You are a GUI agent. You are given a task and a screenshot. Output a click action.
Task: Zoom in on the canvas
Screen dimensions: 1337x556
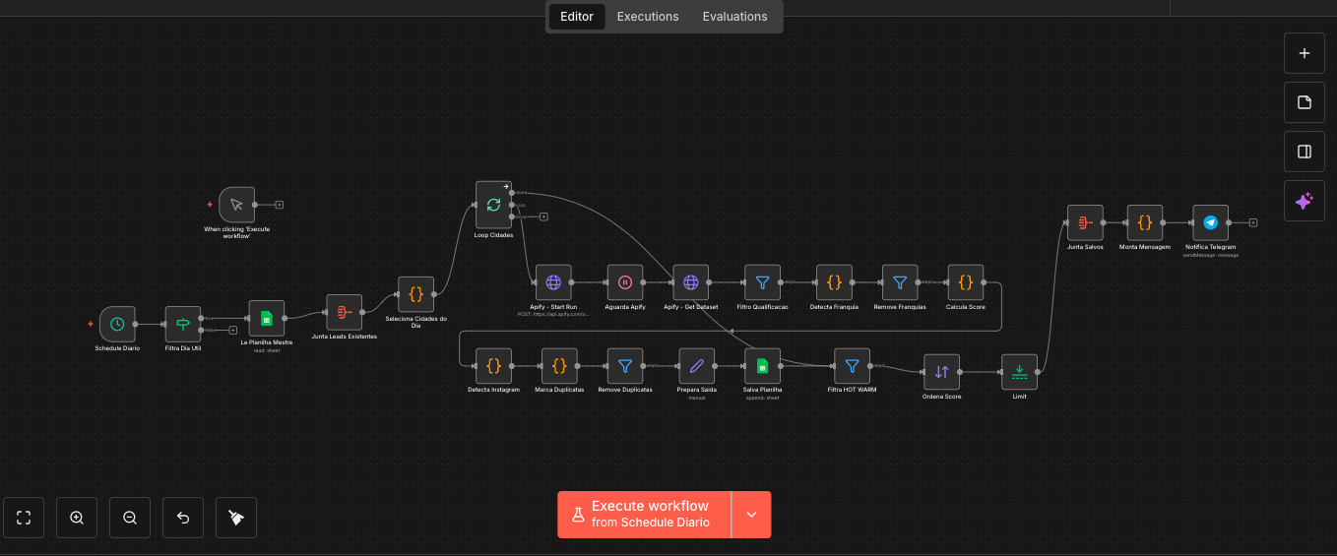77,518
